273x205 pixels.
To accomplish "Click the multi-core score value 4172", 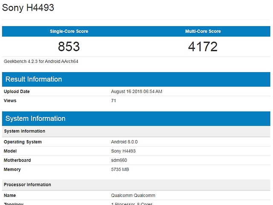I will click(203, 46).
